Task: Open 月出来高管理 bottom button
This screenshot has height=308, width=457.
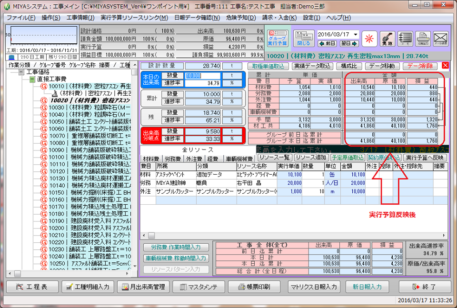Action: [x=143, y=287]
